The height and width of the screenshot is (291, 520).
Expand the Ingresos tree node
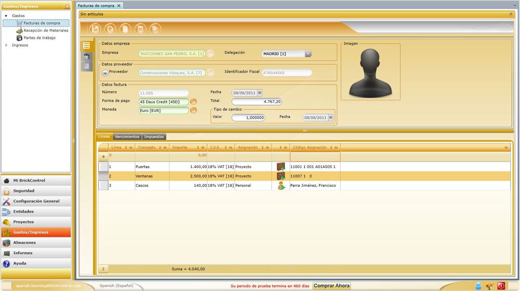pyautogui.click(x=6, y=45)
